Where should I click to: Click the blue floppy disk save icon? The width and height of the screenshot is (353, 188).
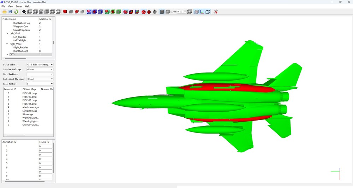(10, 12)
